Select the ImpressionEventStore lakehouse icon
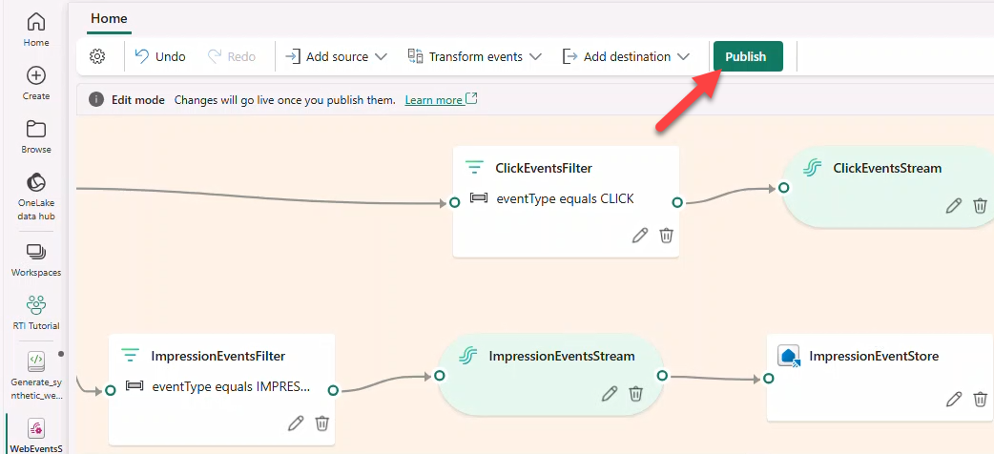 point(789,356)
